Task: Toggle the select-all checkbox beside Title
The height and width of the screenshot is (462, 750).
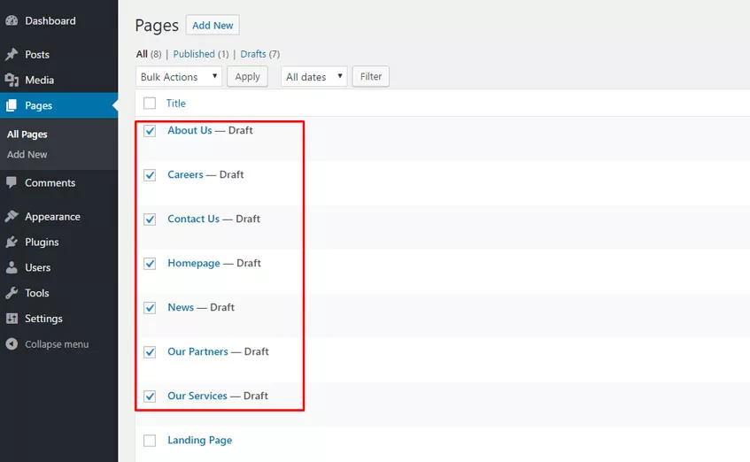Action: (x=150, y=104)
